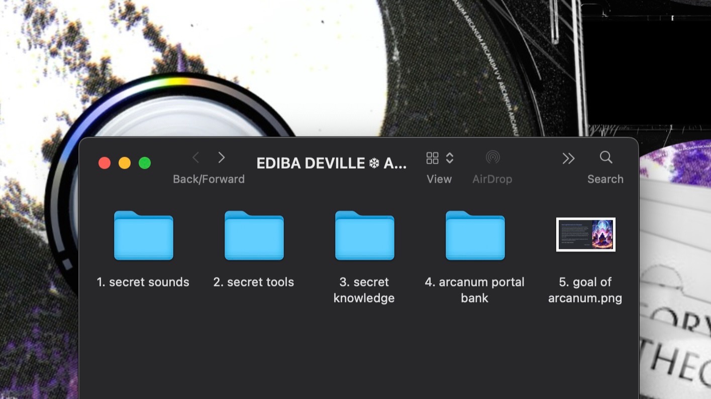Select the '2. secret tools' folder icon
This screenshot has width=711, height=399.
point(254,235)
